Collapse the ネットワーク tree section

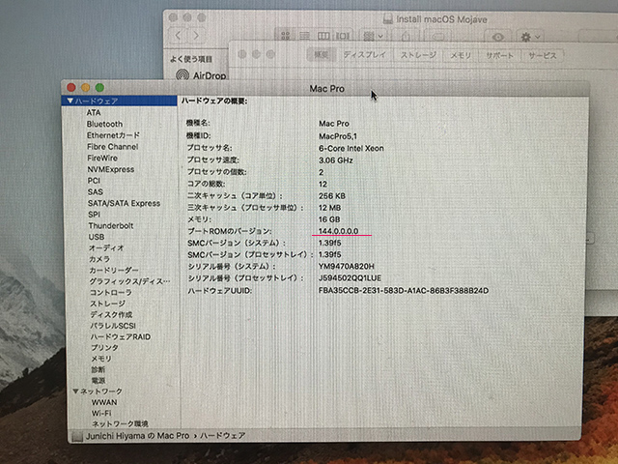point(75,391)
